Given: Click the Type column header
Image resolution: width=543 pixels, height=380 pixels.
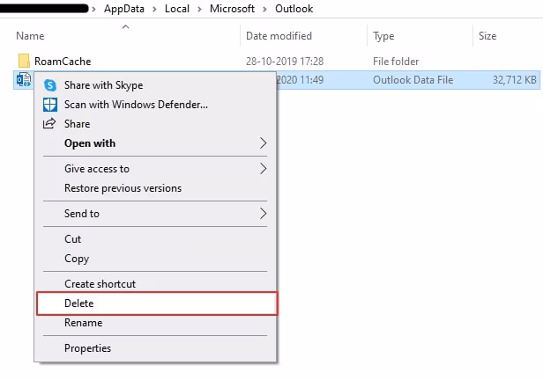Looking at the screenshot, I should click(x=383, y=36).
